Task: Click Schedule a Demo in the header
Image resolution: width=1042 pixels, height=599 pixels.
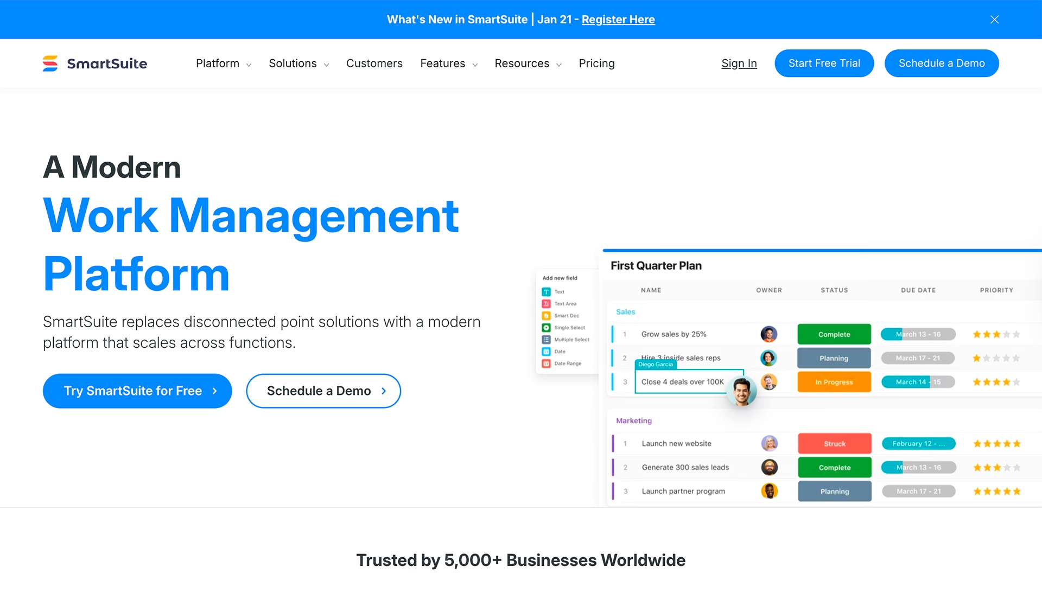Action: pyautogui.click(x=942, y=63)
